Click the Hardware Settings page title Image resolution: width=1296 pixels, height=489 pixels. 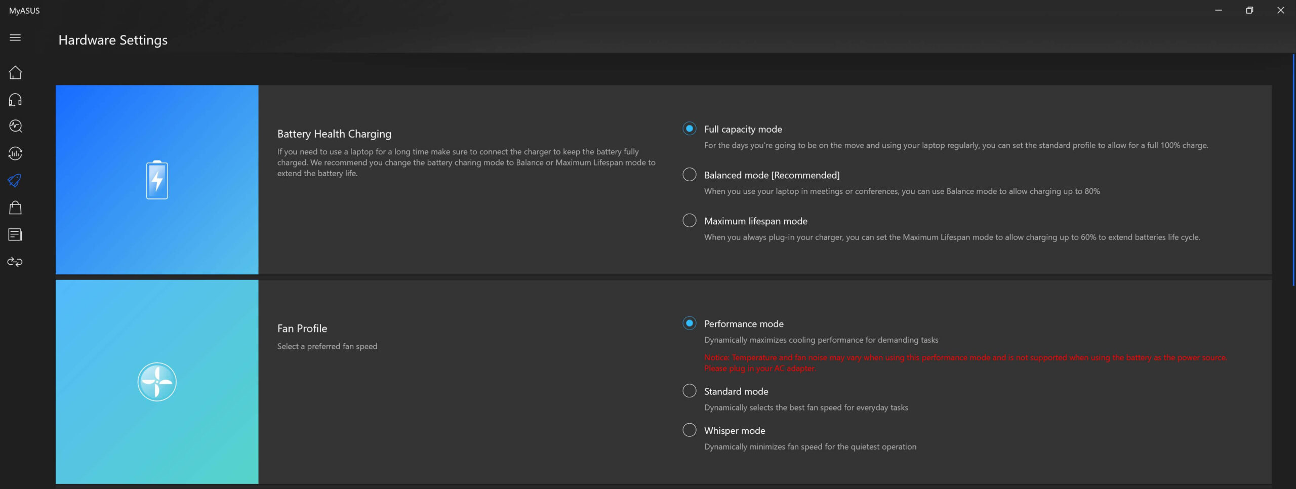tap(113, 40)
